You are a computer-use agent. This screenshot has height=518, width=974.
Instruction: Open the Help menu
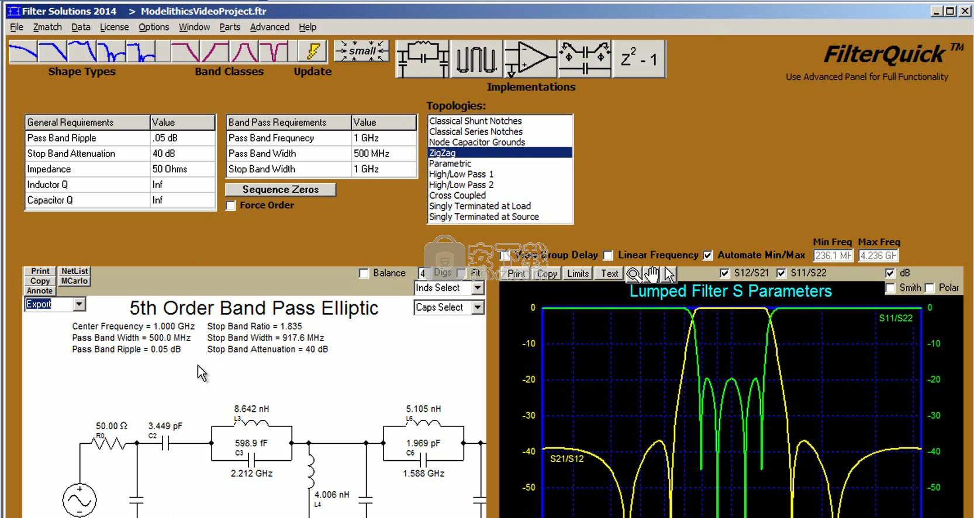308,27
